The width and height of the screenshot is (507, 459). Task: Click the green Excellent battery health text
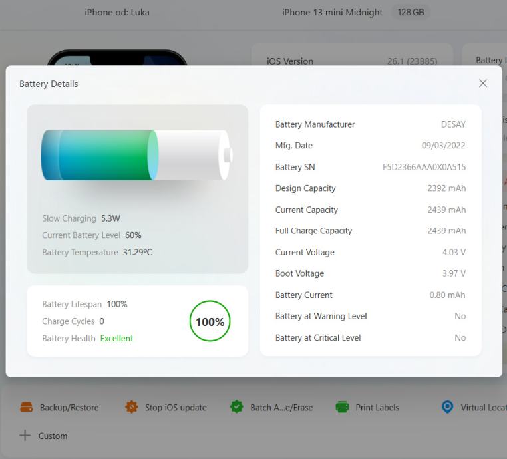pyautogui.click(x=116, y=338)
